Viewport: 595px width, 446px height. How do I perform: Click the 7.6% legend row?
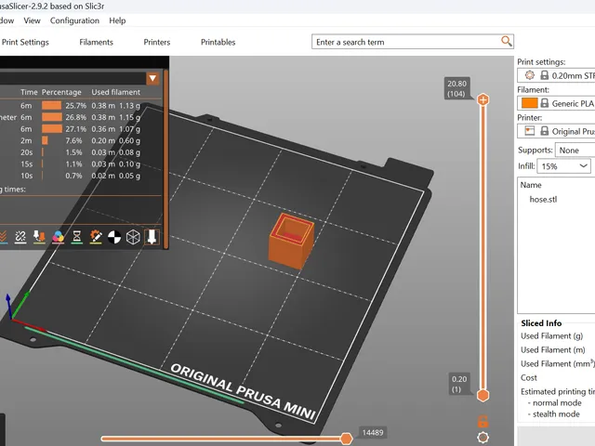tap(81, 140)
